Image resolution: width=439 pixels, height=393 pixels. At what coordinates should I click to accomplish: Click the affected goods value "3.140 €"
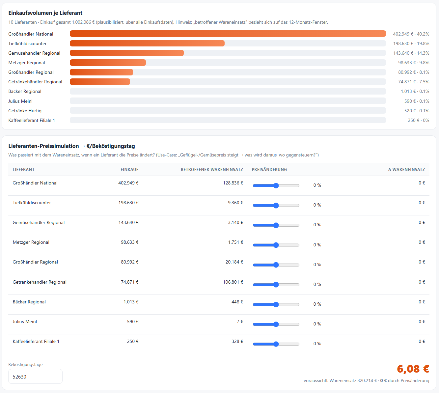(x=235, y=222)
